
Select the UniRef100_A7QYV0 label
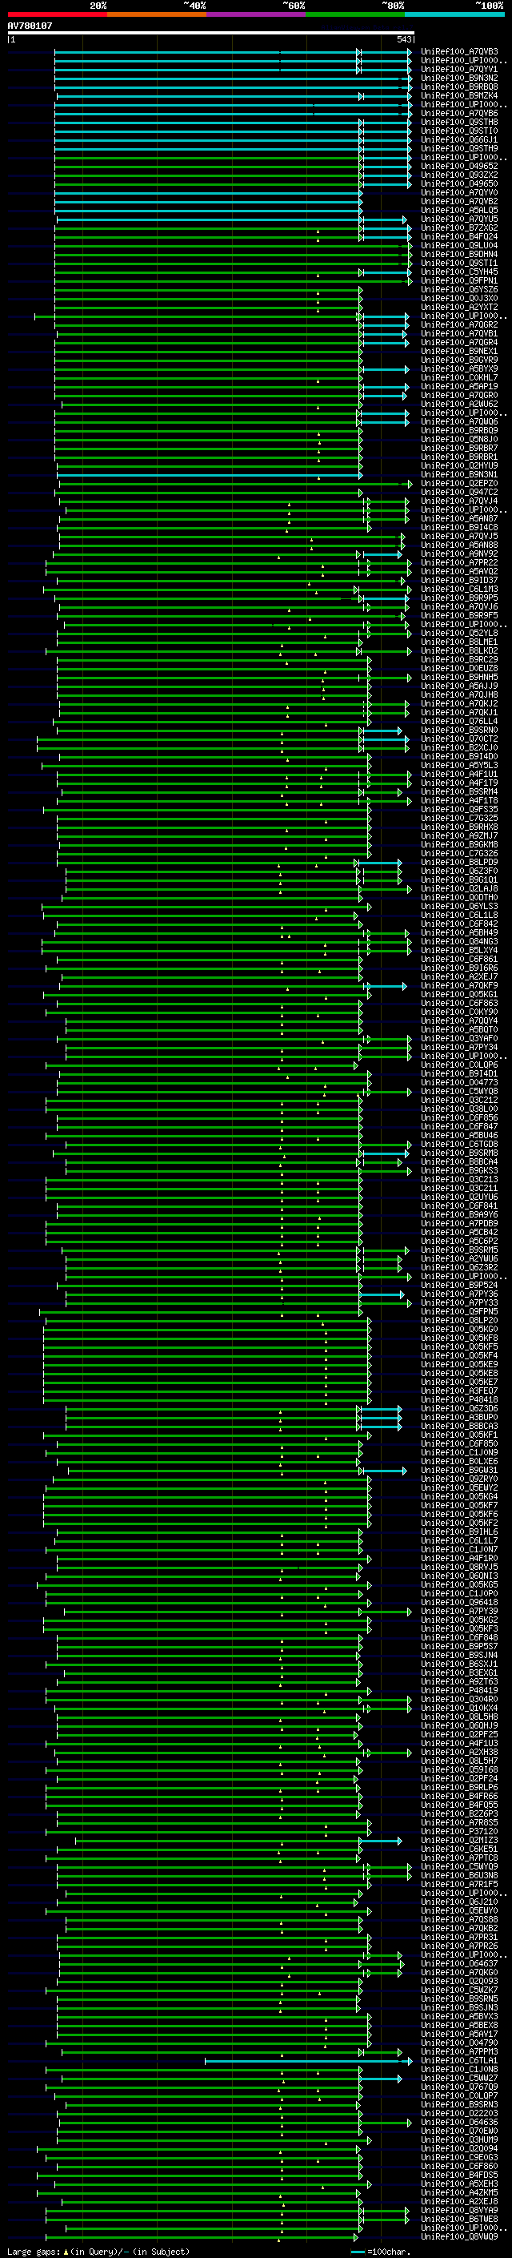click(x=459, y=193)
